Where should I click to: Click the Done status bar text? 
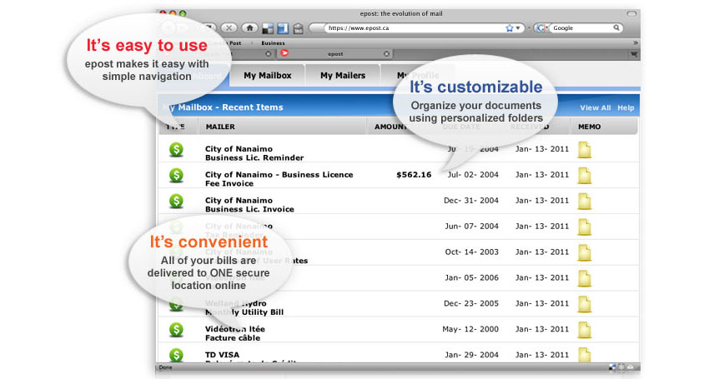[x=165, y=367]
